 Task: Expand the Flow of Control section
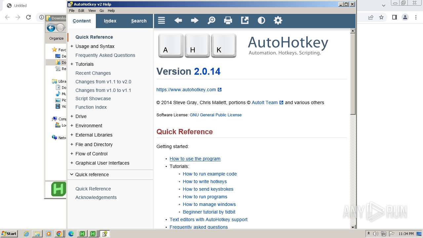coord(72,154)
